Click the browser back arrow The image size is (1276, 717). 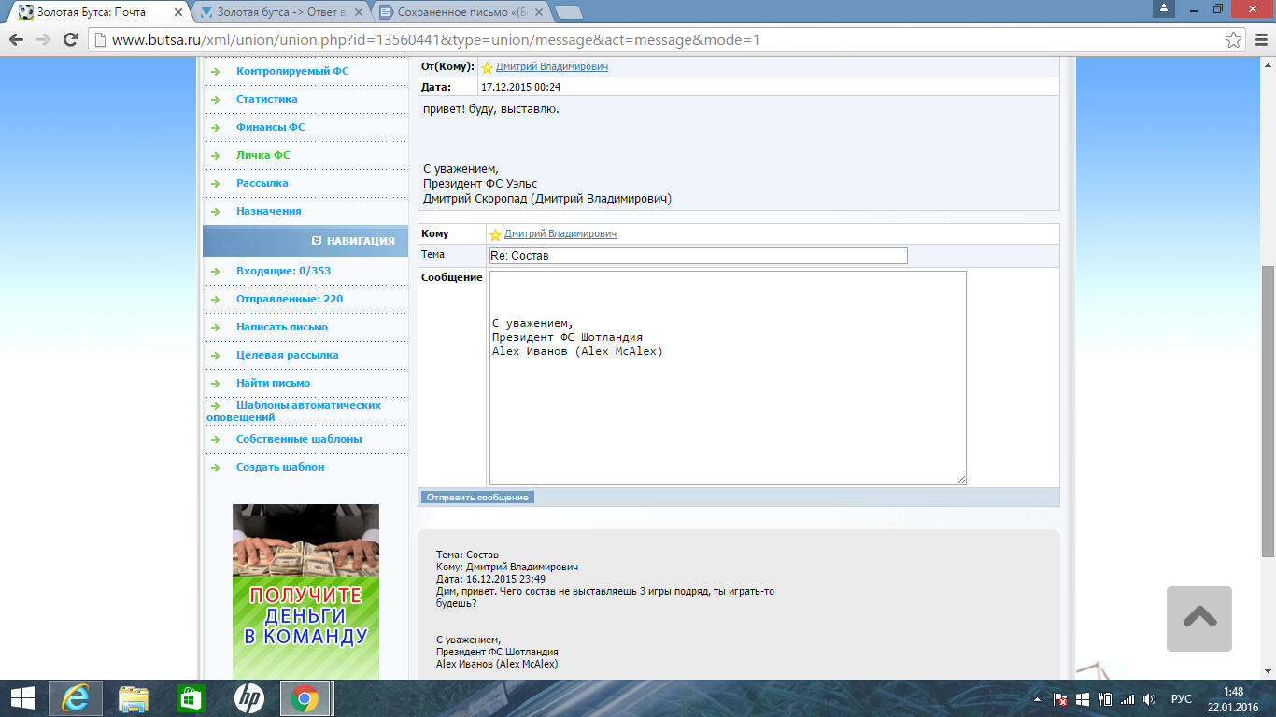(x=16, y=40)
